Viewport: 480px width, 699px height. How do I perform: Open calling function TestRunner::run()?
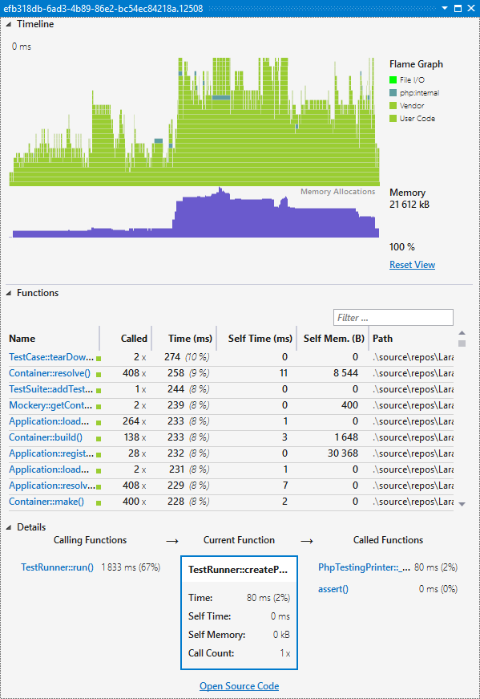pos(57,567)
